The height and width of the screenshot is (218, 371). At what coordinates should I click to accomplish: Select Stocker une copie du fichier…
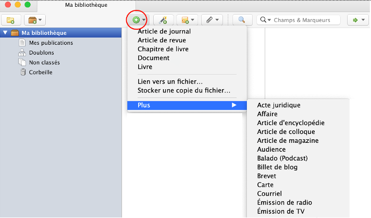point(184,90)
